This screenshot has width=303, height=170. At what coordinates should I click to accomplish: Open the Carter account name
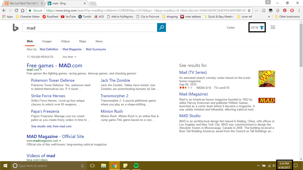(x=231, y=27)
